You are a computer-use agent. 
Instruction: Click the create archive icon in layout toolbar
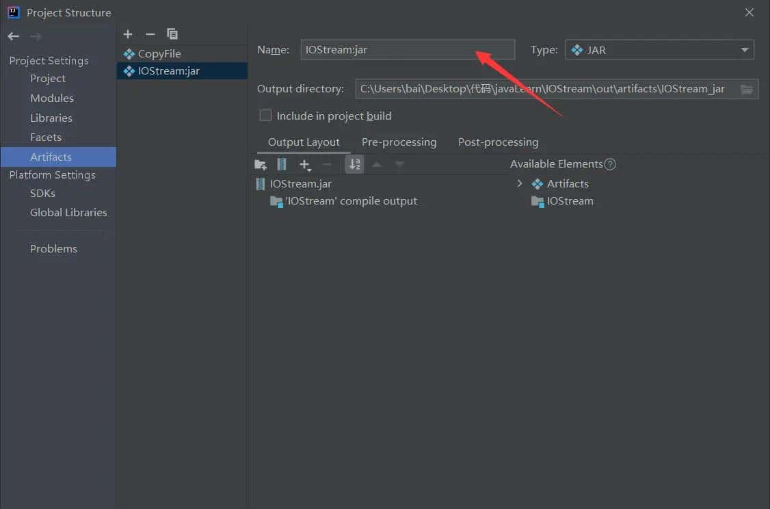click(x=282, y=165)
